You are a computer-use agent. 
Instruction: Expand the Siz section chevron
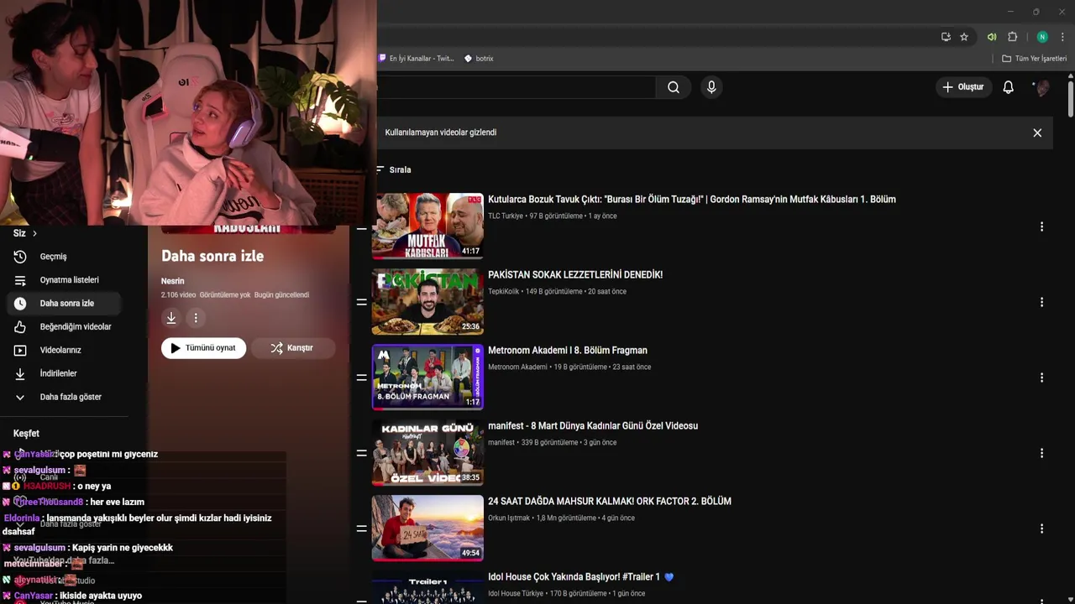click(34, 233)
